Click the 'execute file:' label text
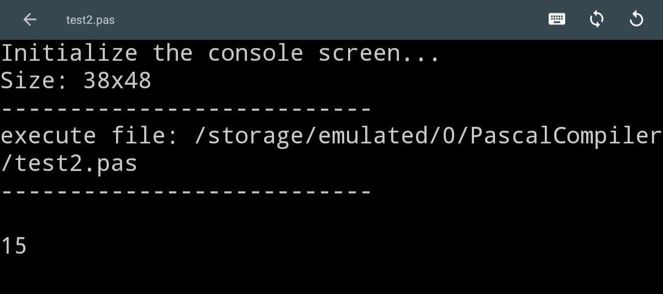The width and height of the screenshot is (663, 294). point(90,136)
